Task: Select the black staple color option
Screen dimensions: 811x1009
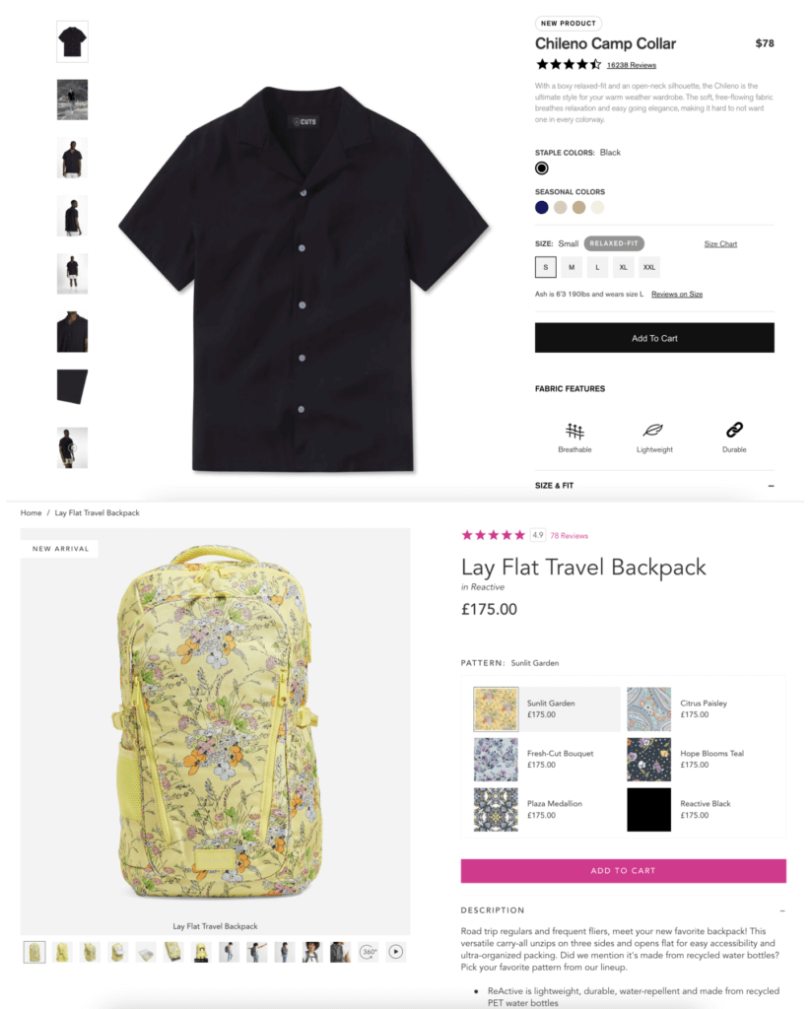Action: 542,168
